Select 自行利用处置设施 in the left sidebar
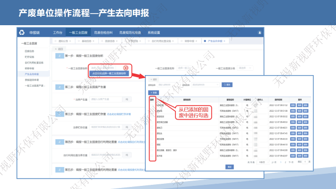 (x=34, y=63)
